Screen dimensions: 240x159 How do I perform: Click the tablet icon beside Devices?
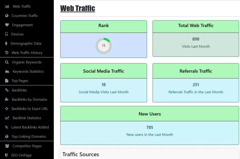(x=7, y=34)
